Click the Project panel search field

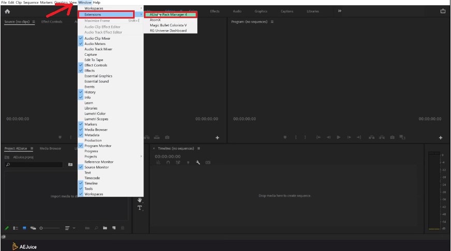tap(34, 164)
